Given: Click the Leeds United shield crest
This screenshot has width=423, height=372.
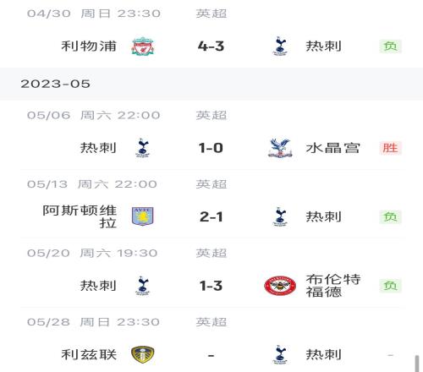Looking at the screenshot, I should (143, 354).
